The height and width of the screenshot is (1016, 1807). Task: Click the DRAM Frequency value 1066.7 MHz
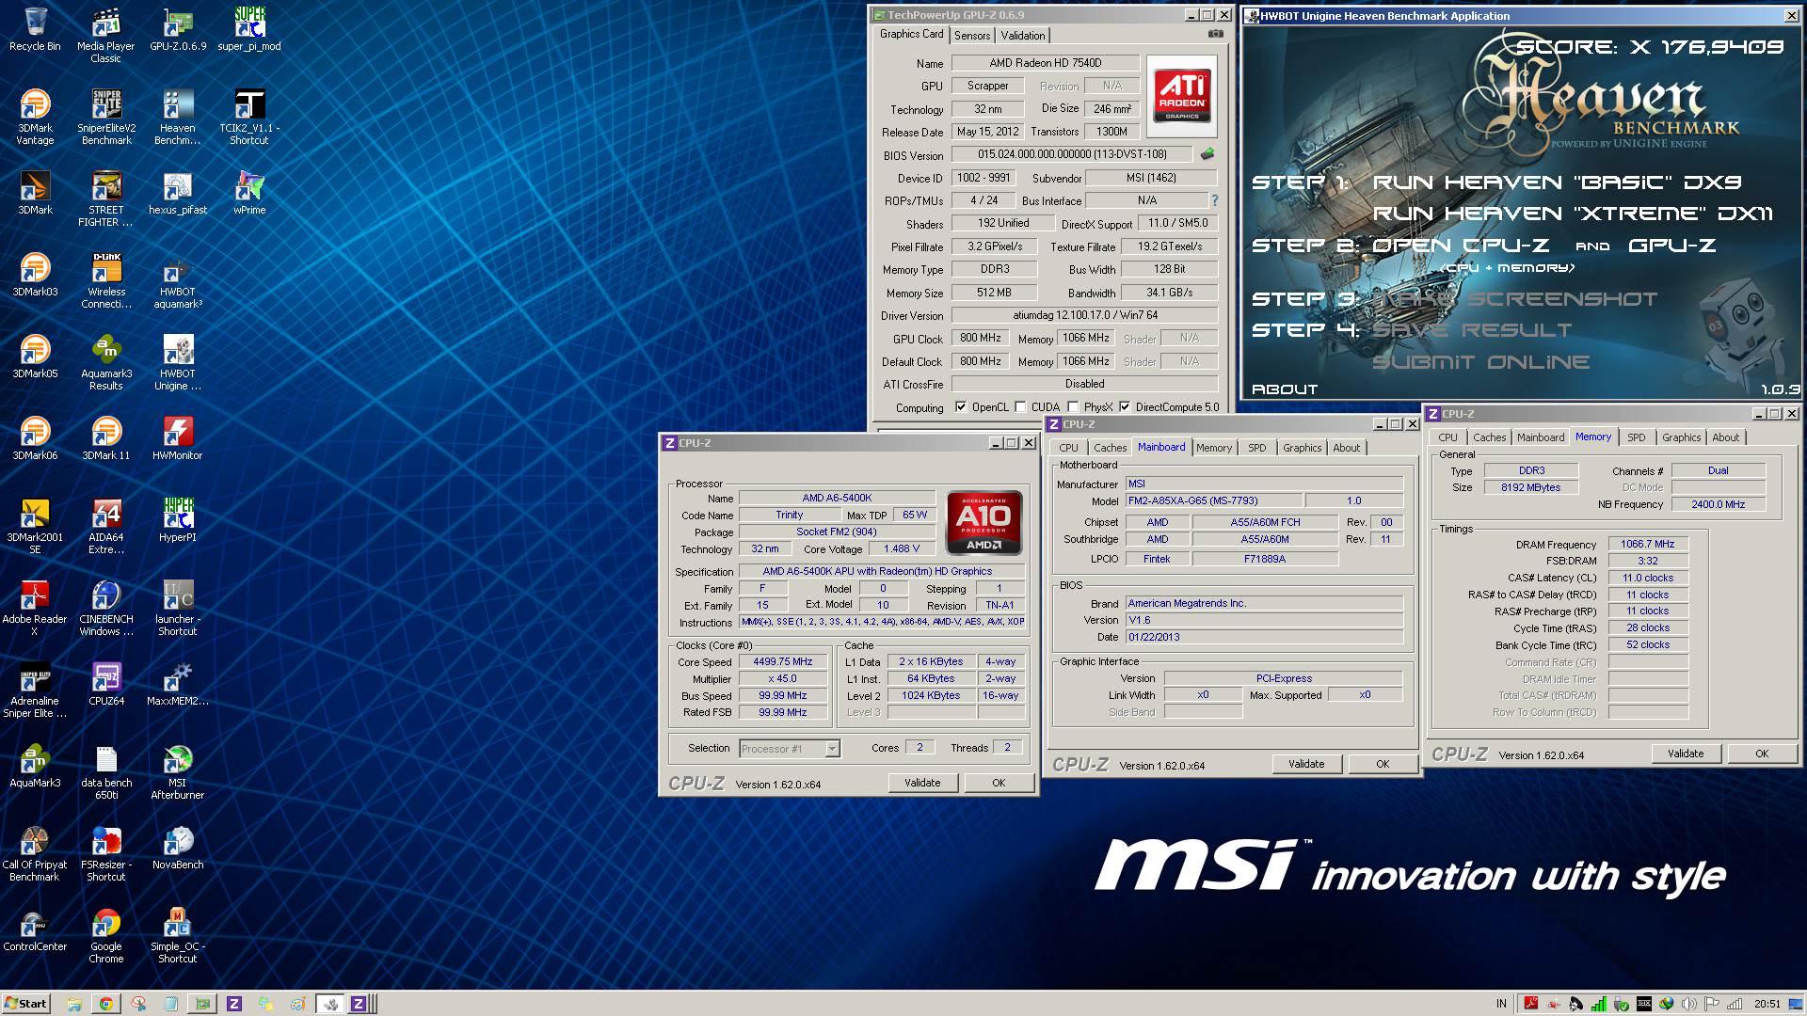(x=1647, y=544)
